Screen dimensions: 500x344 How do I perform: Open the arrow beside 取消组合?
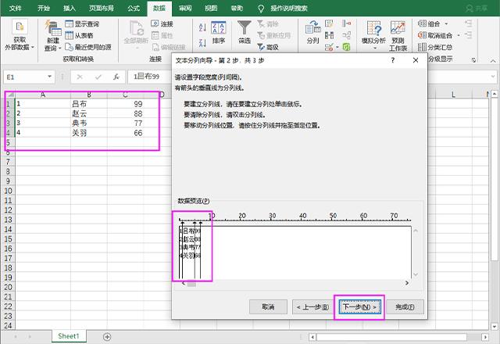click(459, 35)
